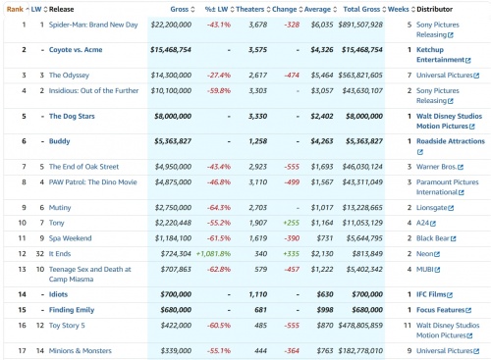Image resolution: width=491 pixels, height=360 pixels.
Task: Click external link icon beside A24
Action: (x=433, y=224)
